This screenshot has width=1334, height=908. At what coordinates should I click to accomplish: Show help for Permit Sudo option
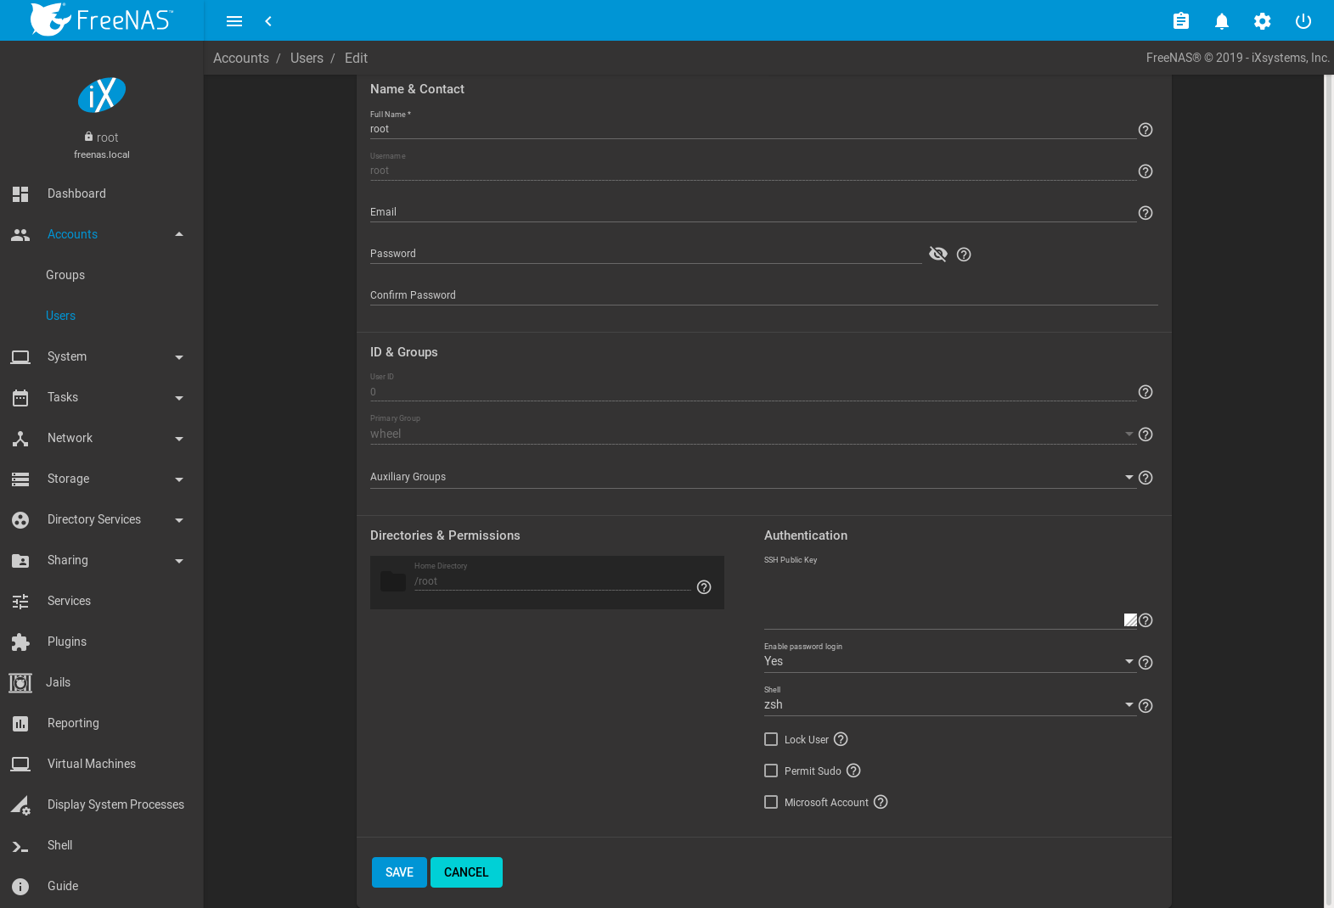(853, 771)
